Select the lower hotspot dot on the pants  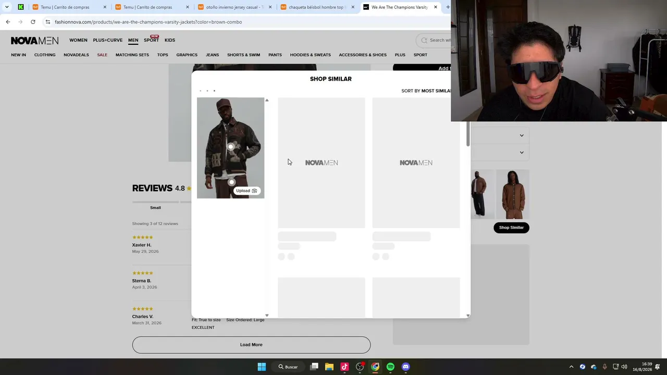[x=231, y=182]
